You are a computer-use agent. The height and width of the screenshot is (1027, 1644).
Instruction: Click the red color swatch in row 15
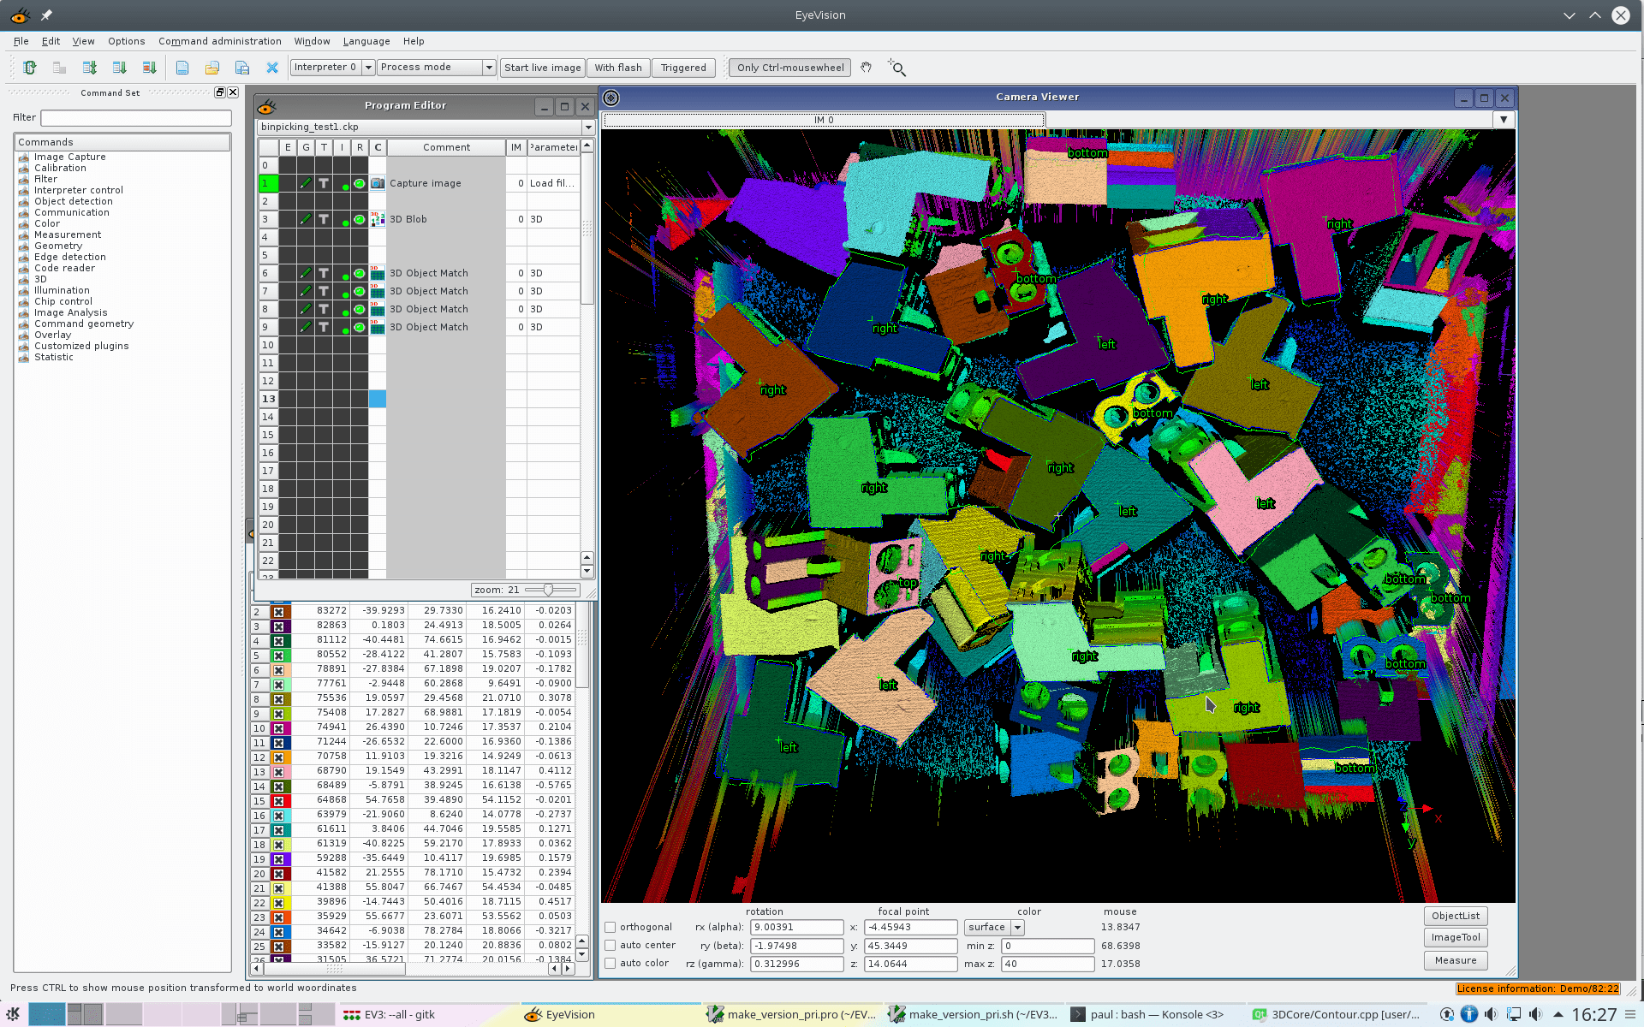pyautogui.click(x=279, y=800)
